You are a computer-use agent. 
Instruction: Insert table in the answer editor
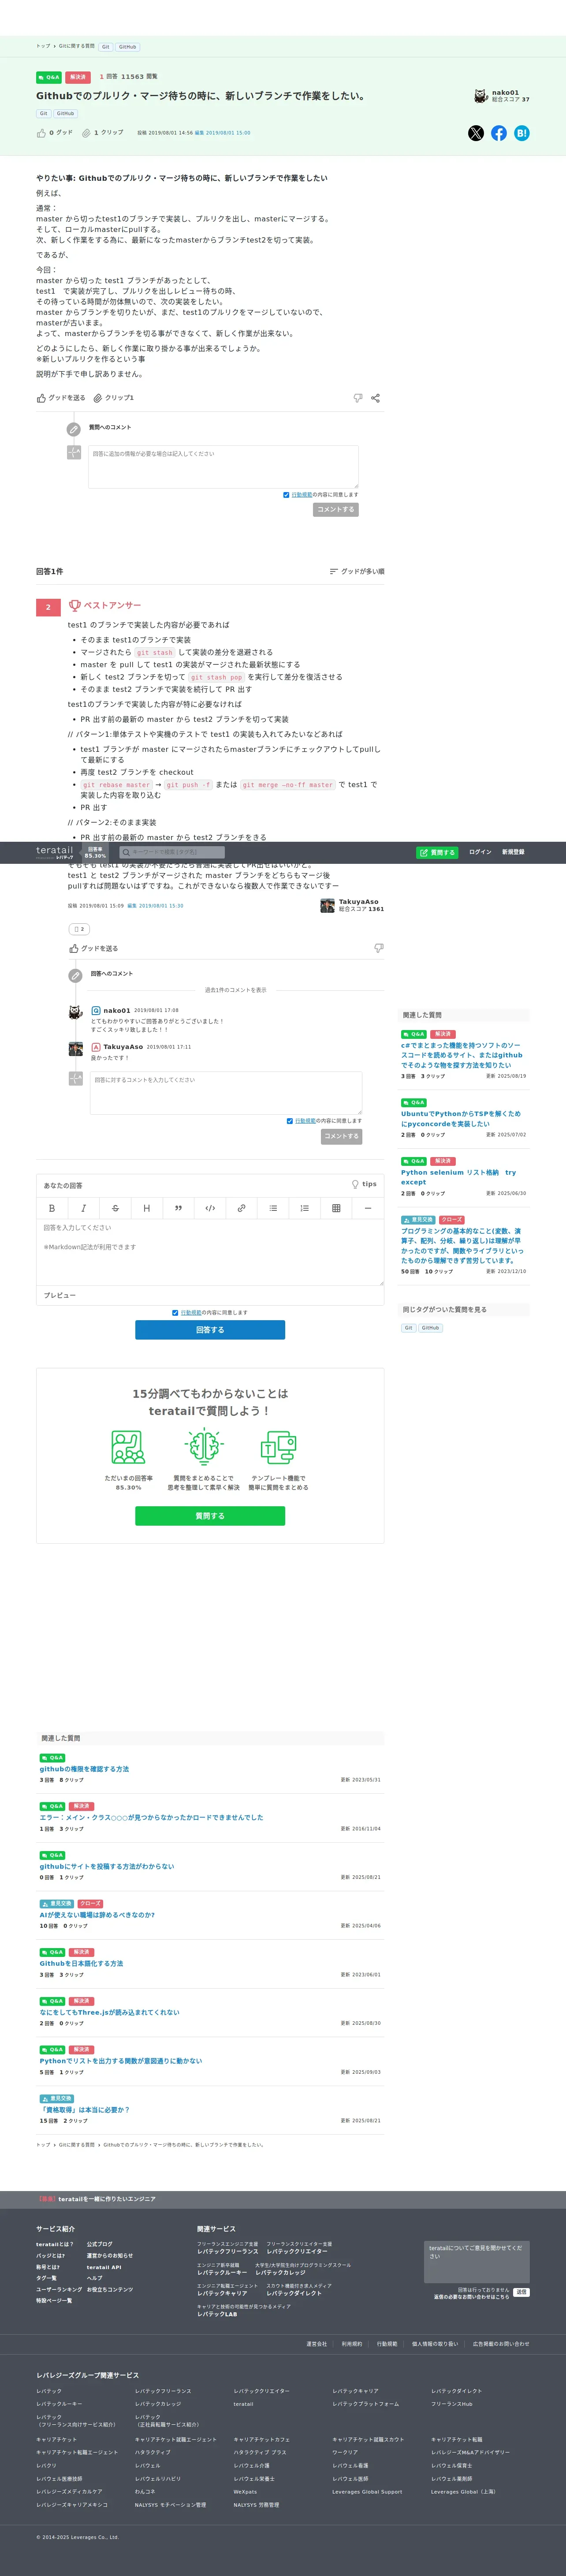point(336,1208)
